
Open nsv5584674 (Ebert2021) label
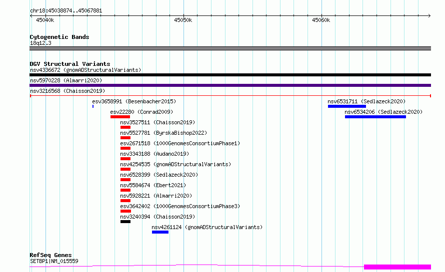pos(153,185)
